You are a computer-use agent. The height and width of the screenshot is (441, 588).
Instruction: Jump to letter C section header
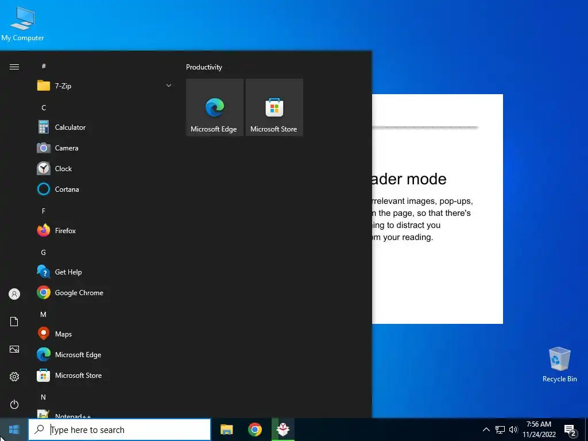coord(44,107)
